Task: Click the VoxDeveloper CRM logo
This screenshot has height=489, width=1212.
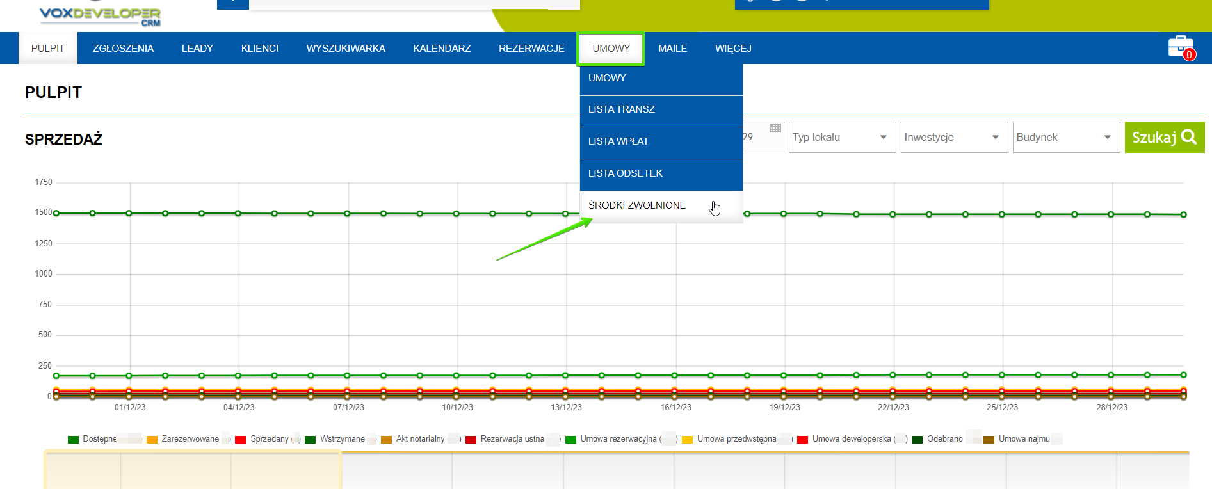Action: (100, 15)
